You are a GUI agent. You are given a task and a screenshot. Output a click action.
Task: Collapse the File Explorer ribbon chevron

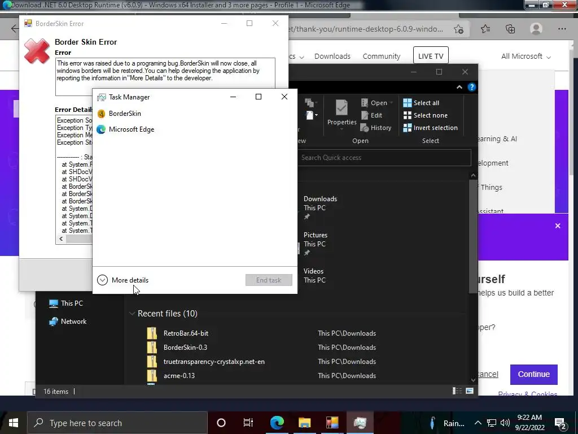(459, 87)
